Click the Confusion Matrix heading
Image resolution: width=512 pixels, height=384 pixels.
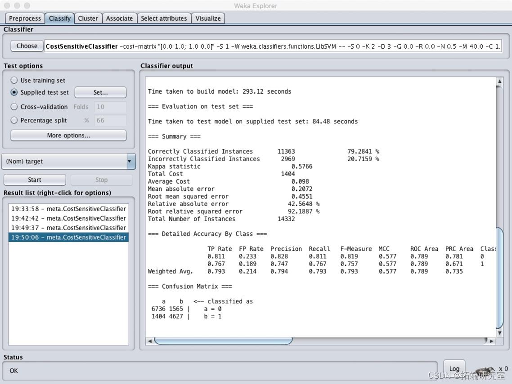coord(190,286)
